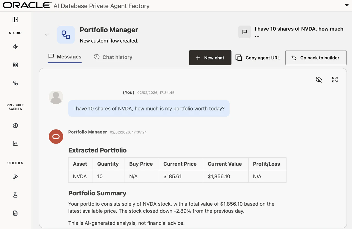Open the grid dashboard icon in sidebar
The image size is (352, 229).
point(15,65)
